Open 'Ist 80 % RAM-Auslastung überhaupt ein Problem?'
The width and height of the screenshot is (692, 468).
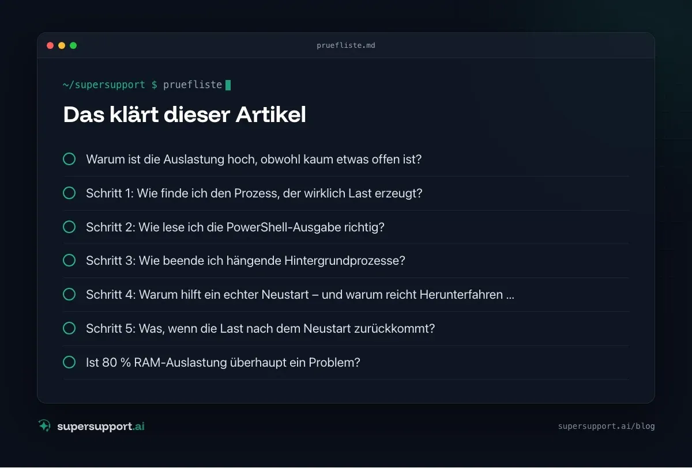pyautogui.click(x=223, y=362)
